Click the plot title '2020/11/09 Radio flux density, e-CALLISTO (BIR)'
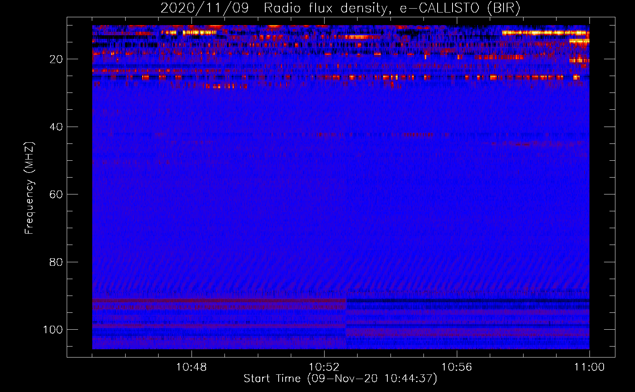Viewport: 635px width, 392px height. [340, 8]
